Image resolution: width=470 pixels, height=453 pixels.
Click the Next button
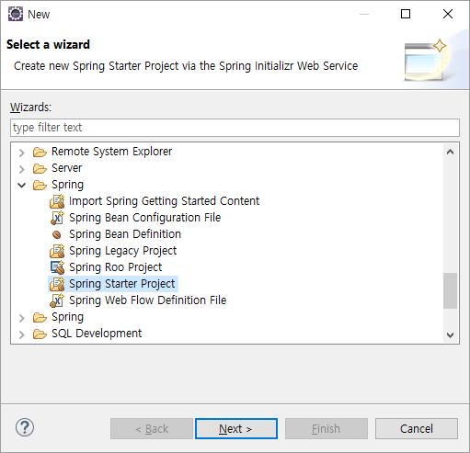point(236,428)
